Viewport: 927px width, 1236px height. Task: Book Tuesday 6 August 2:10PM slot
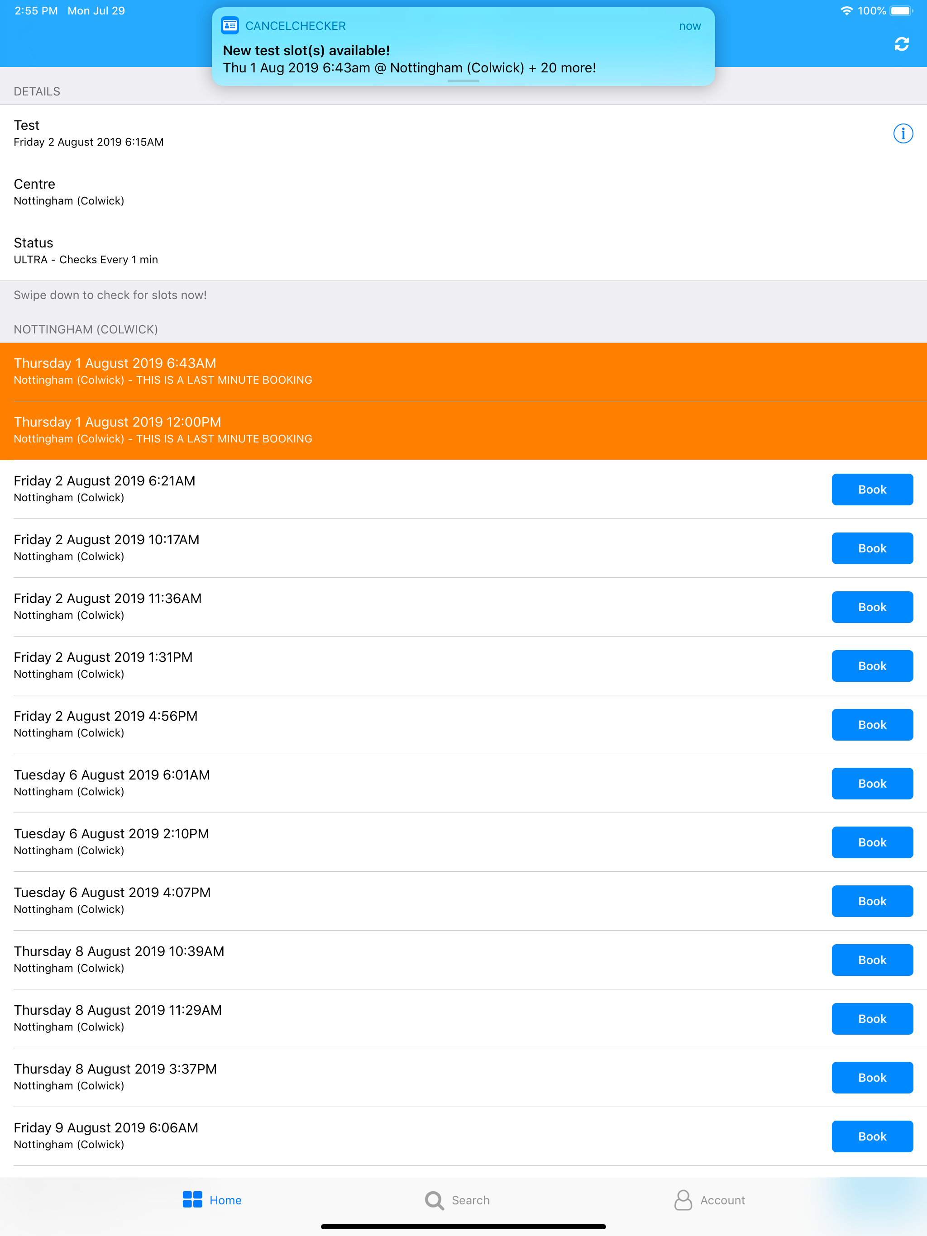point(872,842)
